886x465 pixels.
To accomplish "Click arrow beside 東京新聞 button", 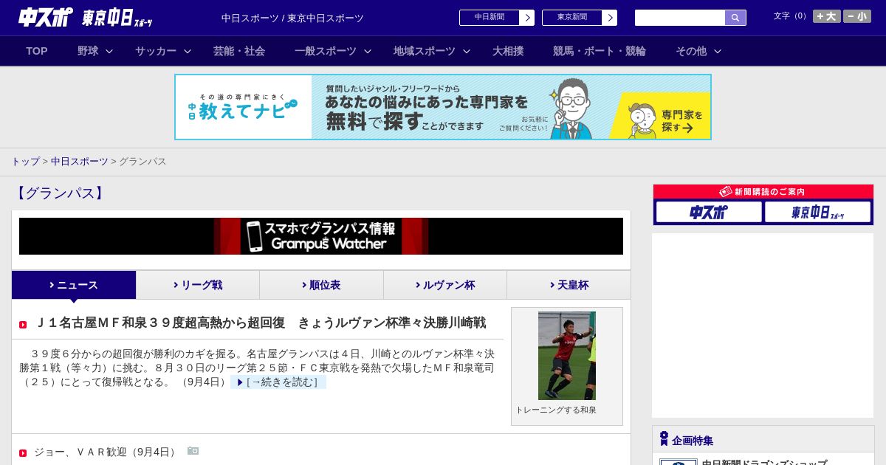I will click(610, 18).
